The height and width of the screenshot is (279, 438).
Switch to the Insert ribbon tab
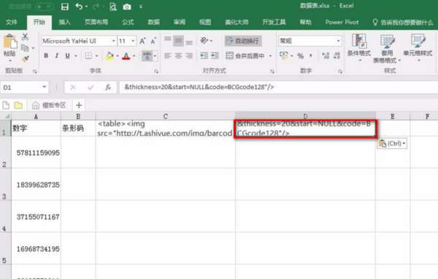[64, 22]
